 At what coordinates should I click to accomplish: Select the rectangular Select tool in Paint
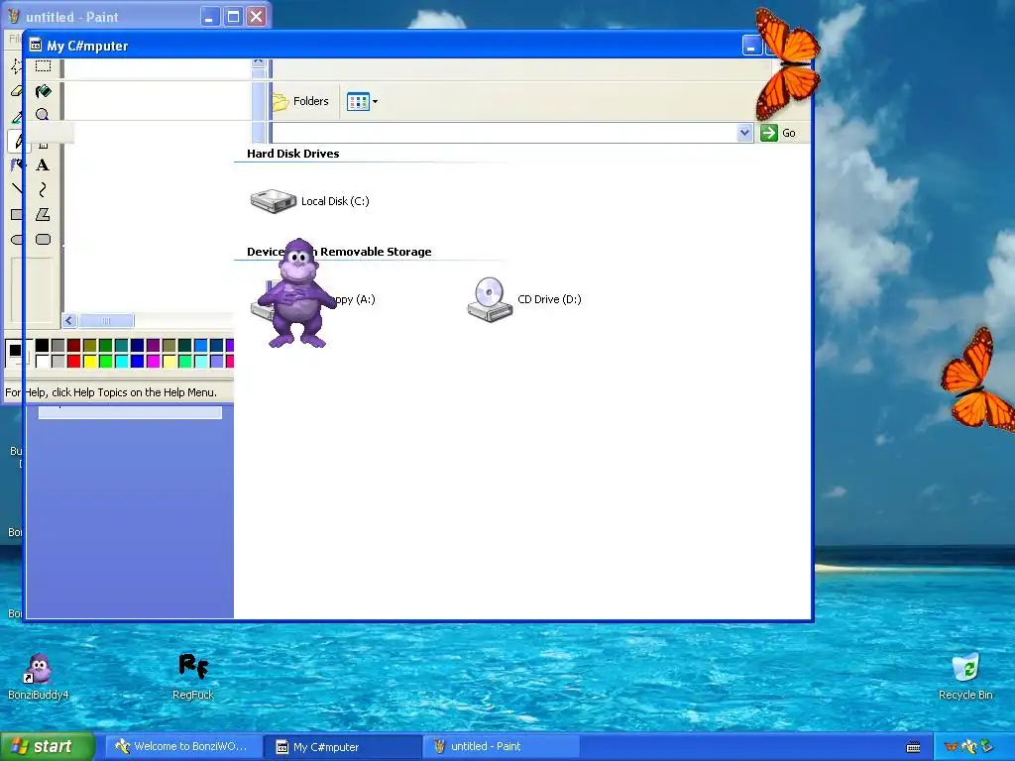[43, 66]
